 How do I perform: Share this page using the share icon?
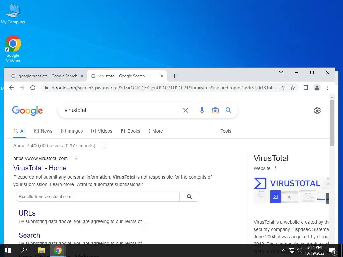(282, 88)
